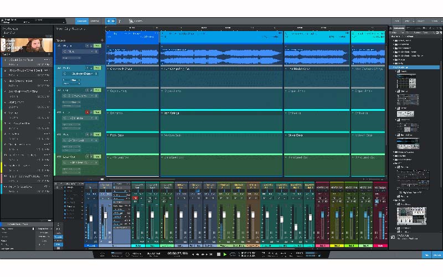Switch to the Instruments tab in browser

[399, 28]
